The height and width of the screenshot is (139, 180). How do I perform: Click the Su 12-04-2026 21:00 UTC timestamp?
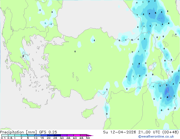[x=141, y=132]
